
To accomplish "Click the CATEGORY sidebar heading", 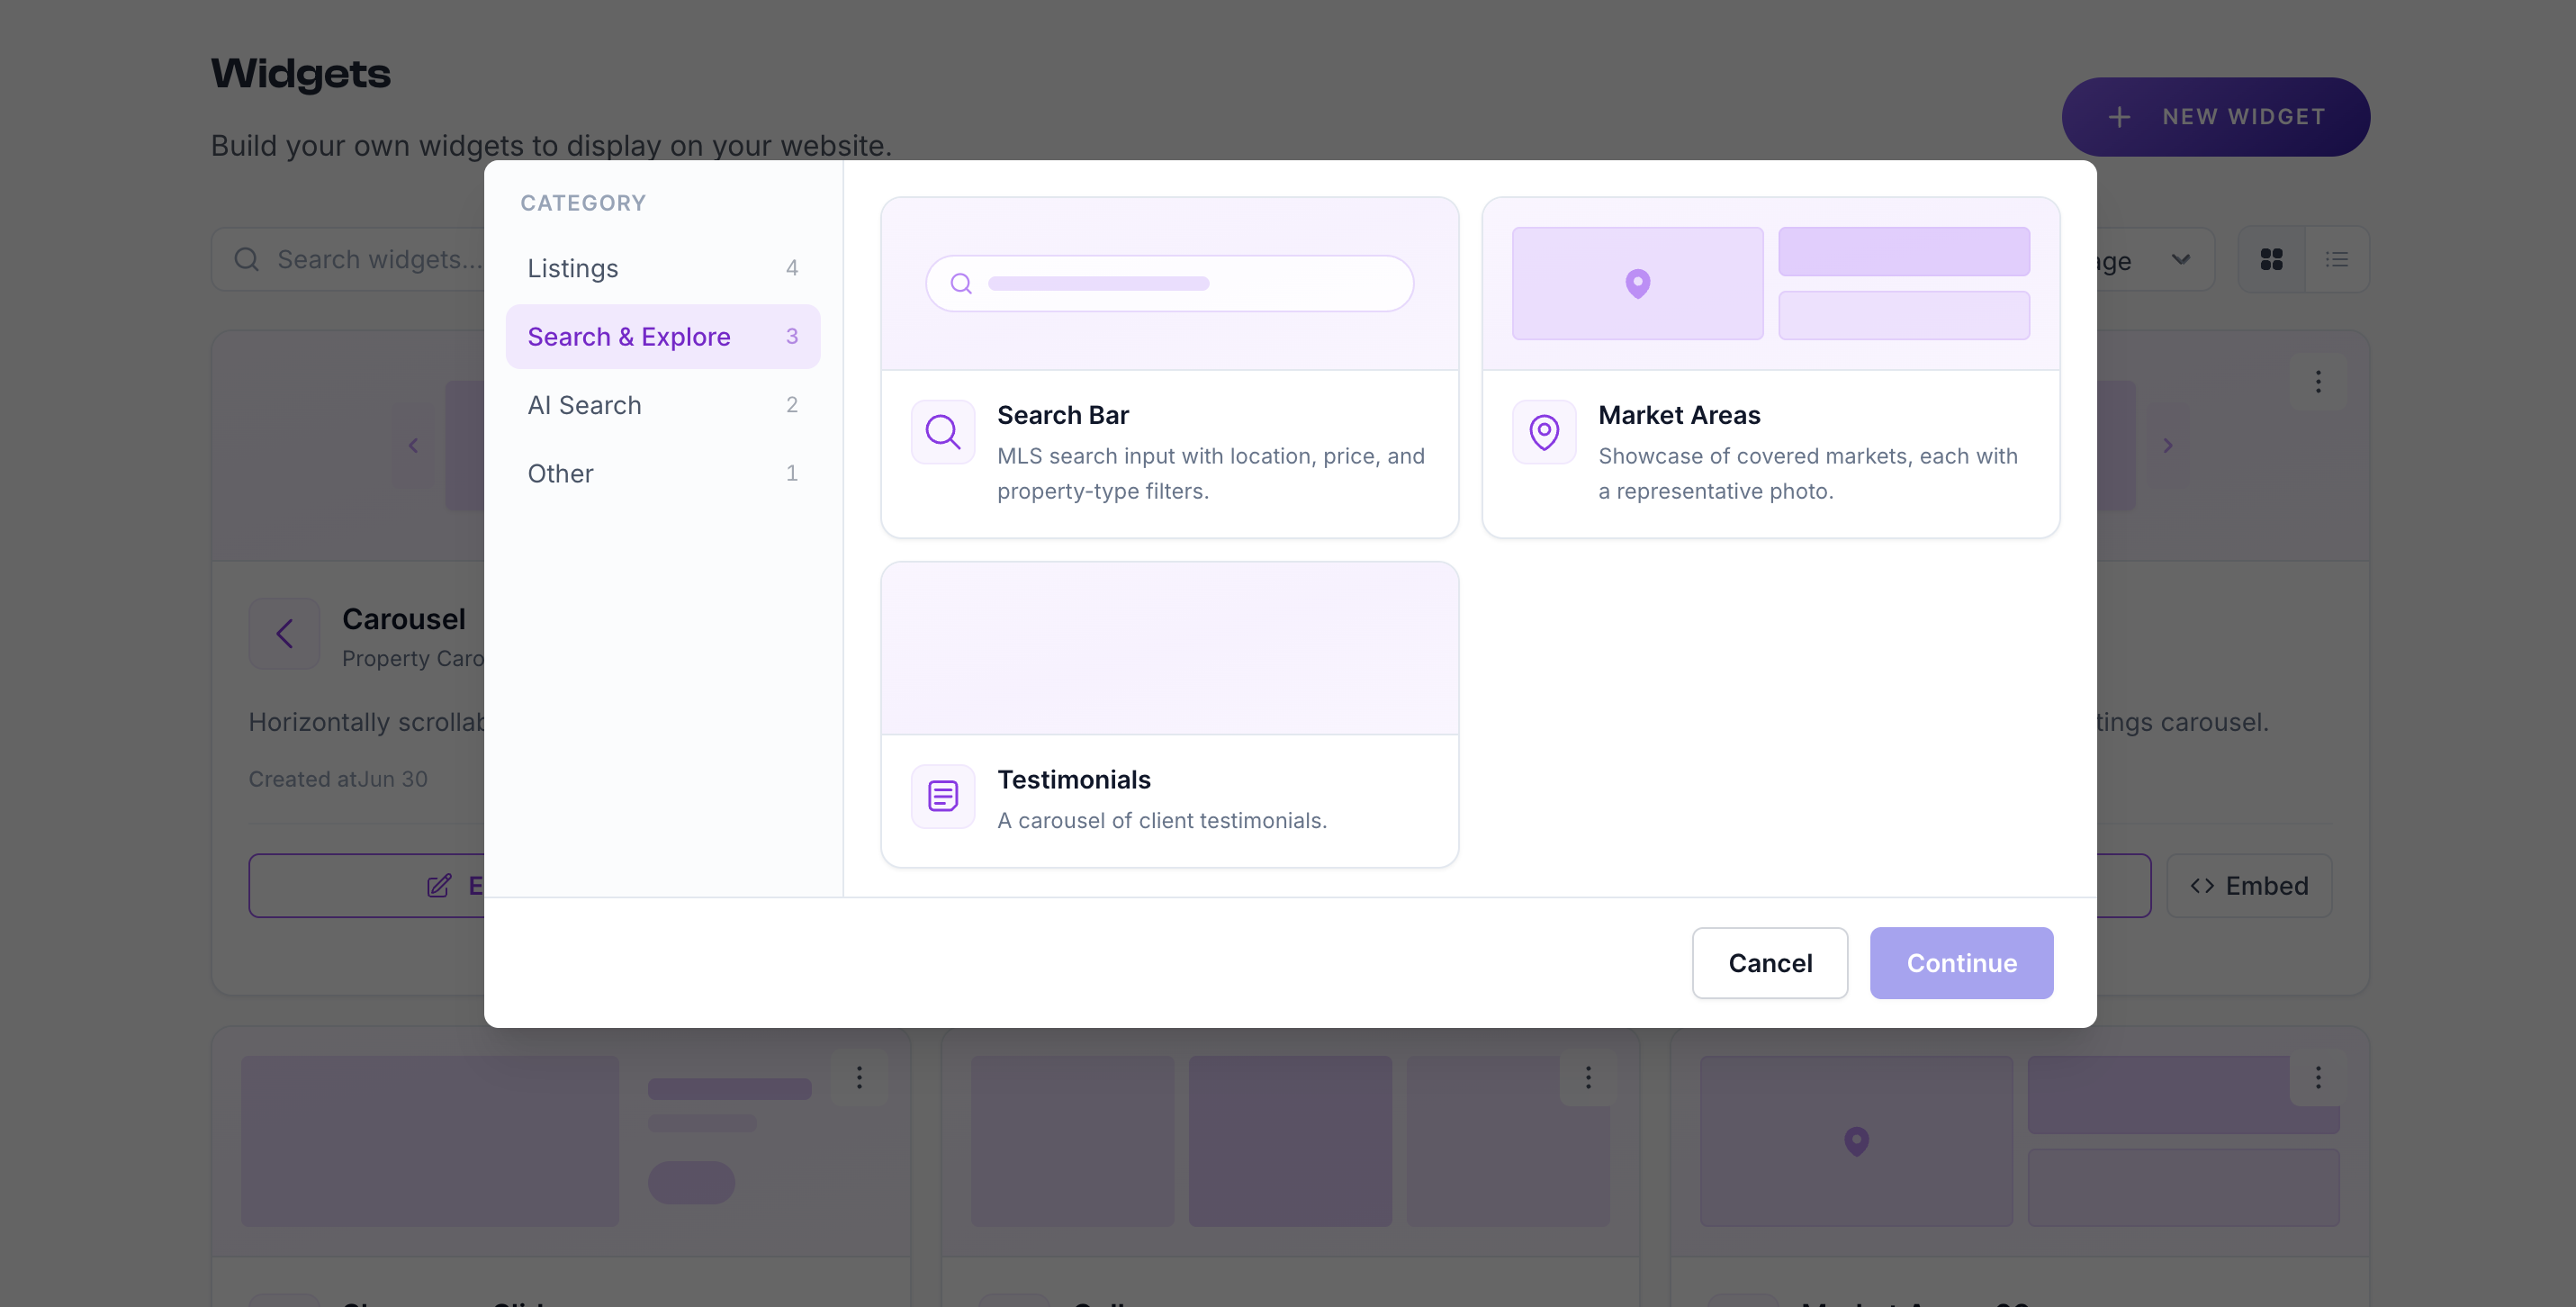I will 583,203.
